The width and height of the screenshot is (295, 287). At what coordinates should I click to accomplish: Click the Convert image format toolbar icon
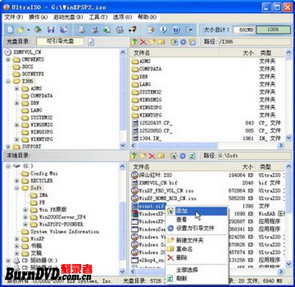[x=107, y=29]
